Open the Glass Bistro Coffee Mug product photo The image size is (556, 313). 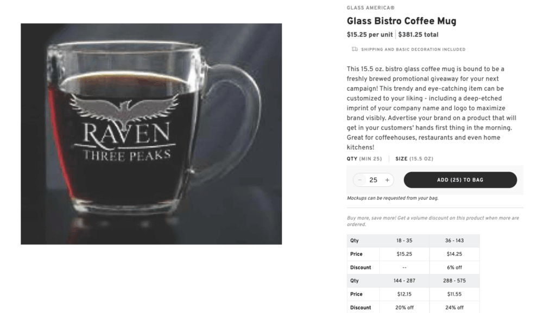(151, 134)
